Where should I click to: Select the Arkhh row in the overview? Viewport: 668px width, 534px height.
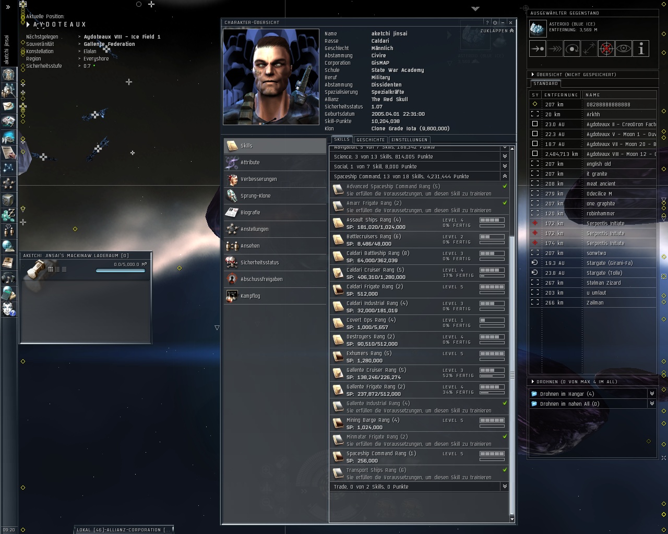[593, 114]
